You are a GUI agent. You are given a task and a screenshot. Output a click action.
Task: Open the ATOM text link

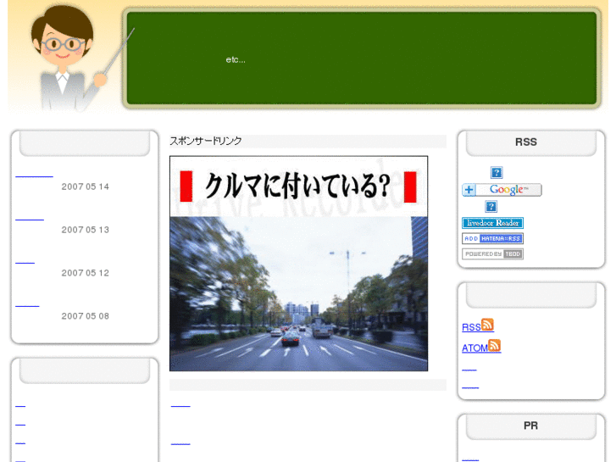(475, 348)
